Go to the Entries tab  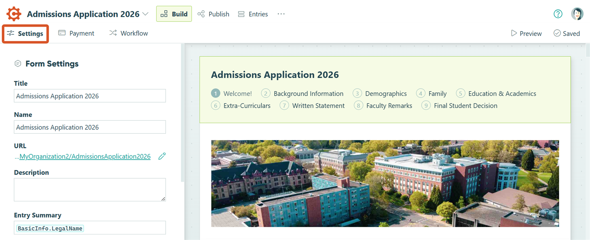tap(253, 14)
